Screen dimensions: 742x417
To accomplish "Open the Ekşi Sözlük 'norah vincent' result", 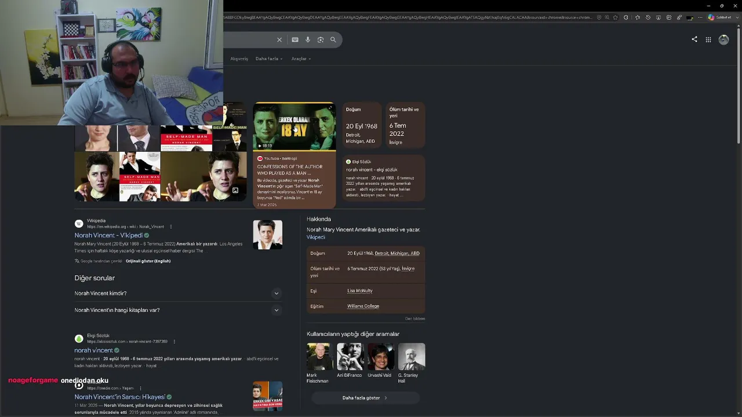I will 93,350.
